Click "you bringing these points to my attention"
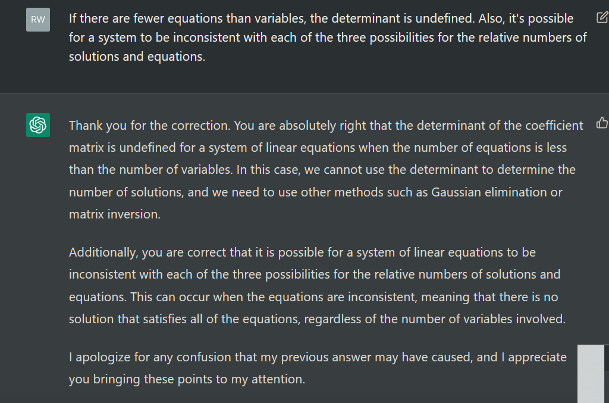This screenshot has width=609, height=403. pos(187,379)
